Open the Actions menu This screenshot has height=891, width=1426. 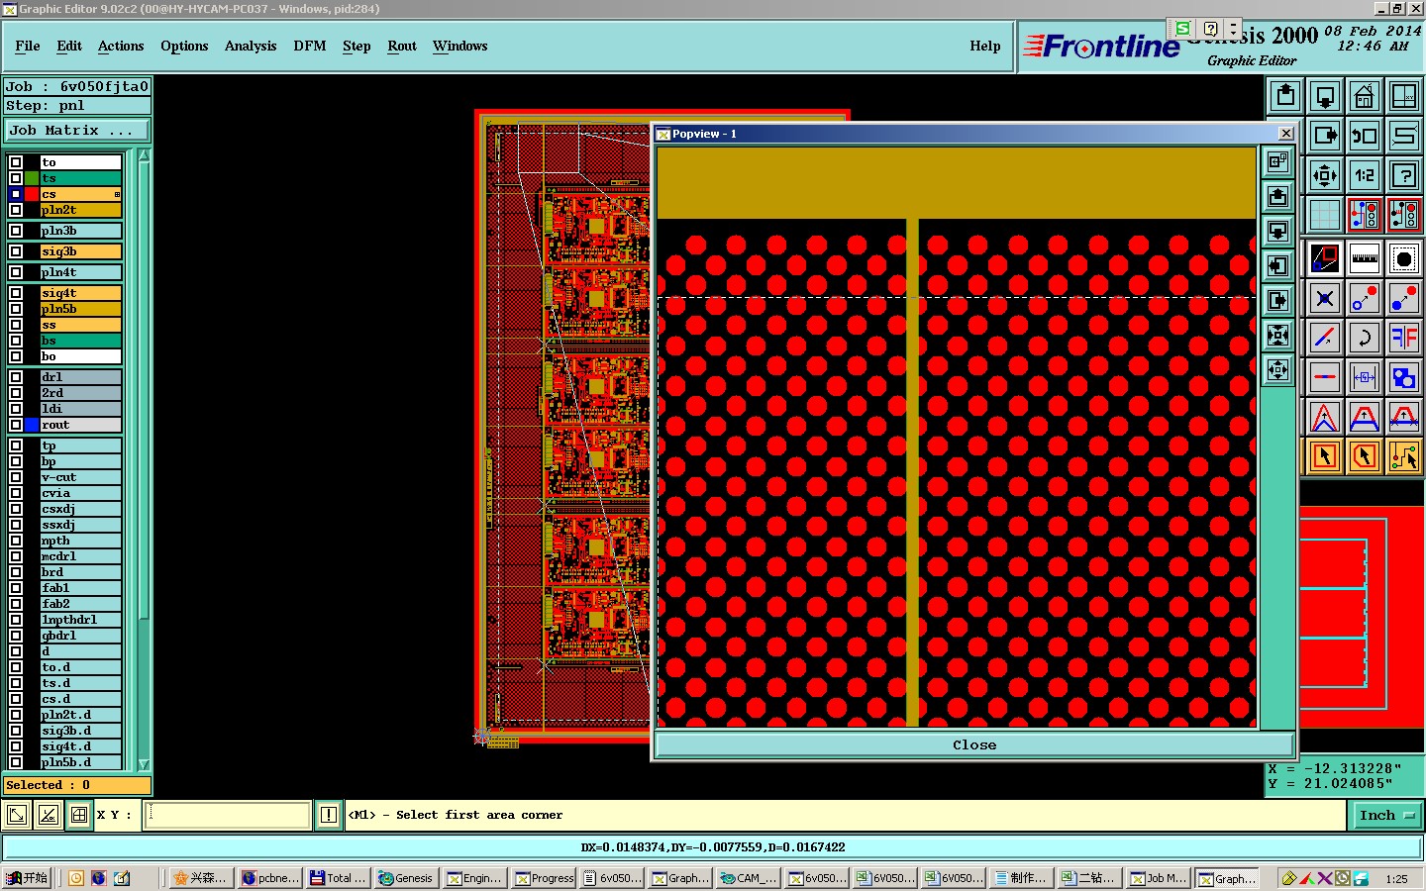pyautogui.click(x=121, y=46)
